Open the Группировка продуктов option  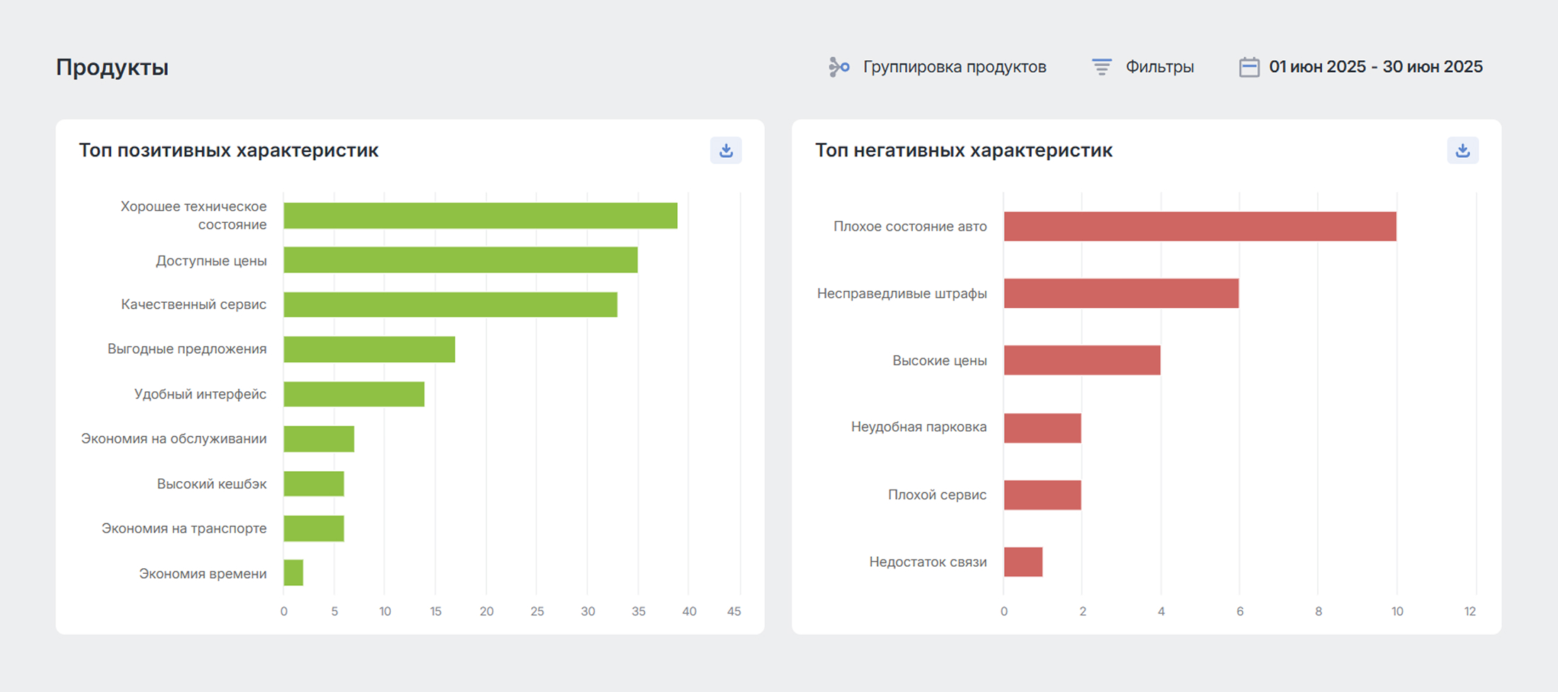[954, 67]
